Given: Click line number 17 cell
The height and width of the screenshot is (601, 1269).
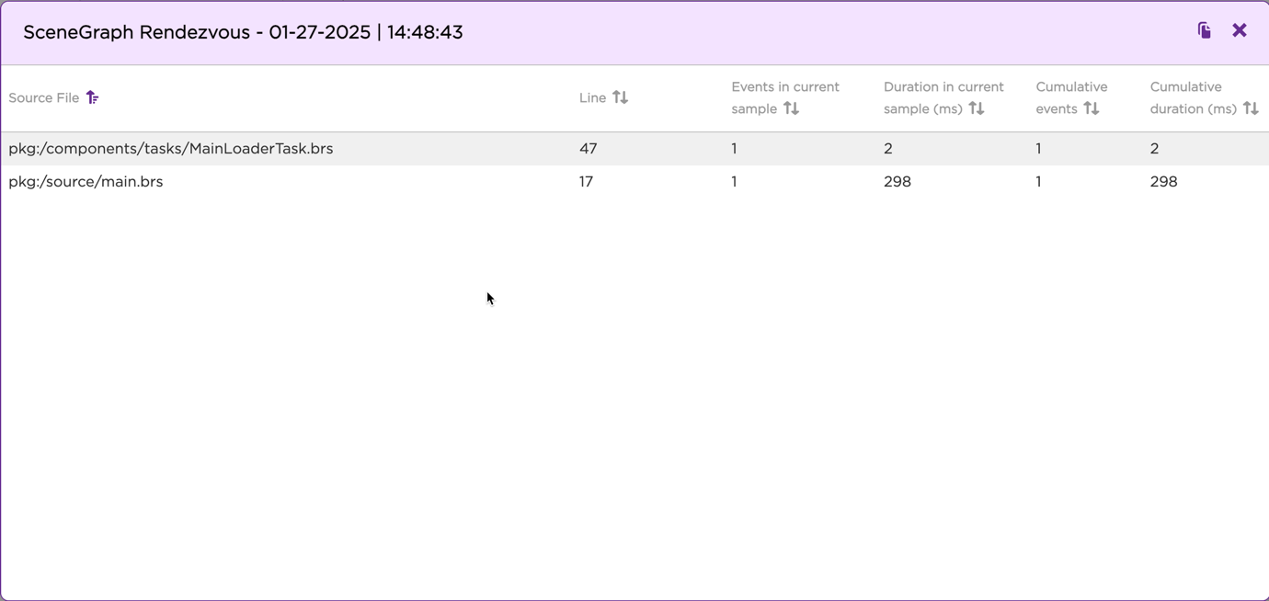Looking at the screenshot, I should pos(586,182).
